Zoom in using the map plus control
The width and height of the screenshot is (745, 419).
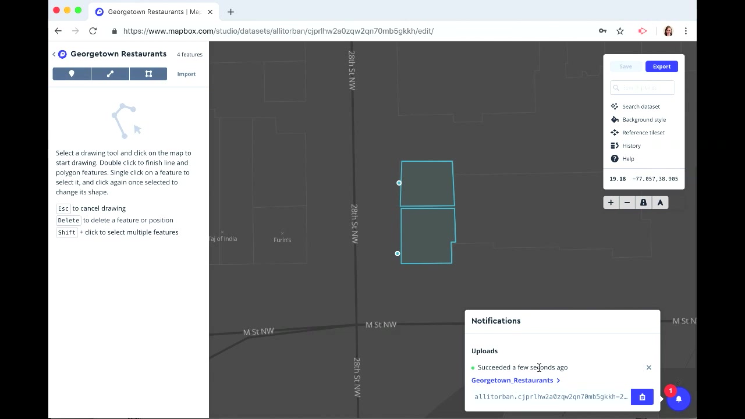click(x=611, y=202)
